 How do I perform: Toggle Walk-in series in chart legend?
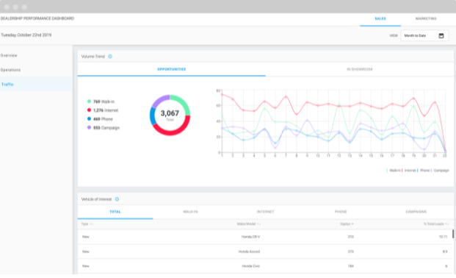click(394, 171)
